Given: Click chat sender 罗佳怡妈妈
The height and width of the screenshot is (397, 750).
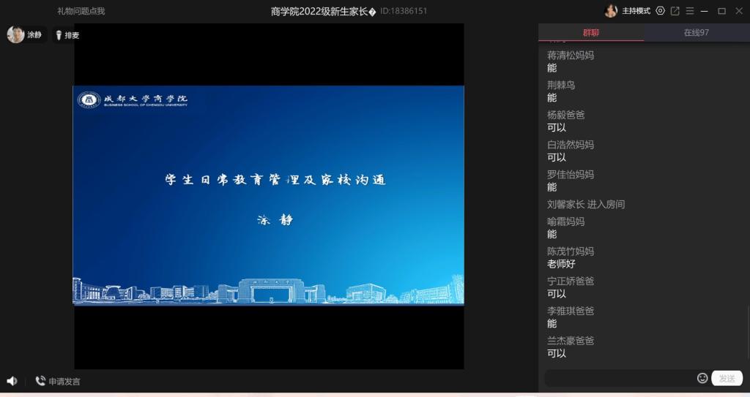Looking at the screenshot, I should (571, 175).
